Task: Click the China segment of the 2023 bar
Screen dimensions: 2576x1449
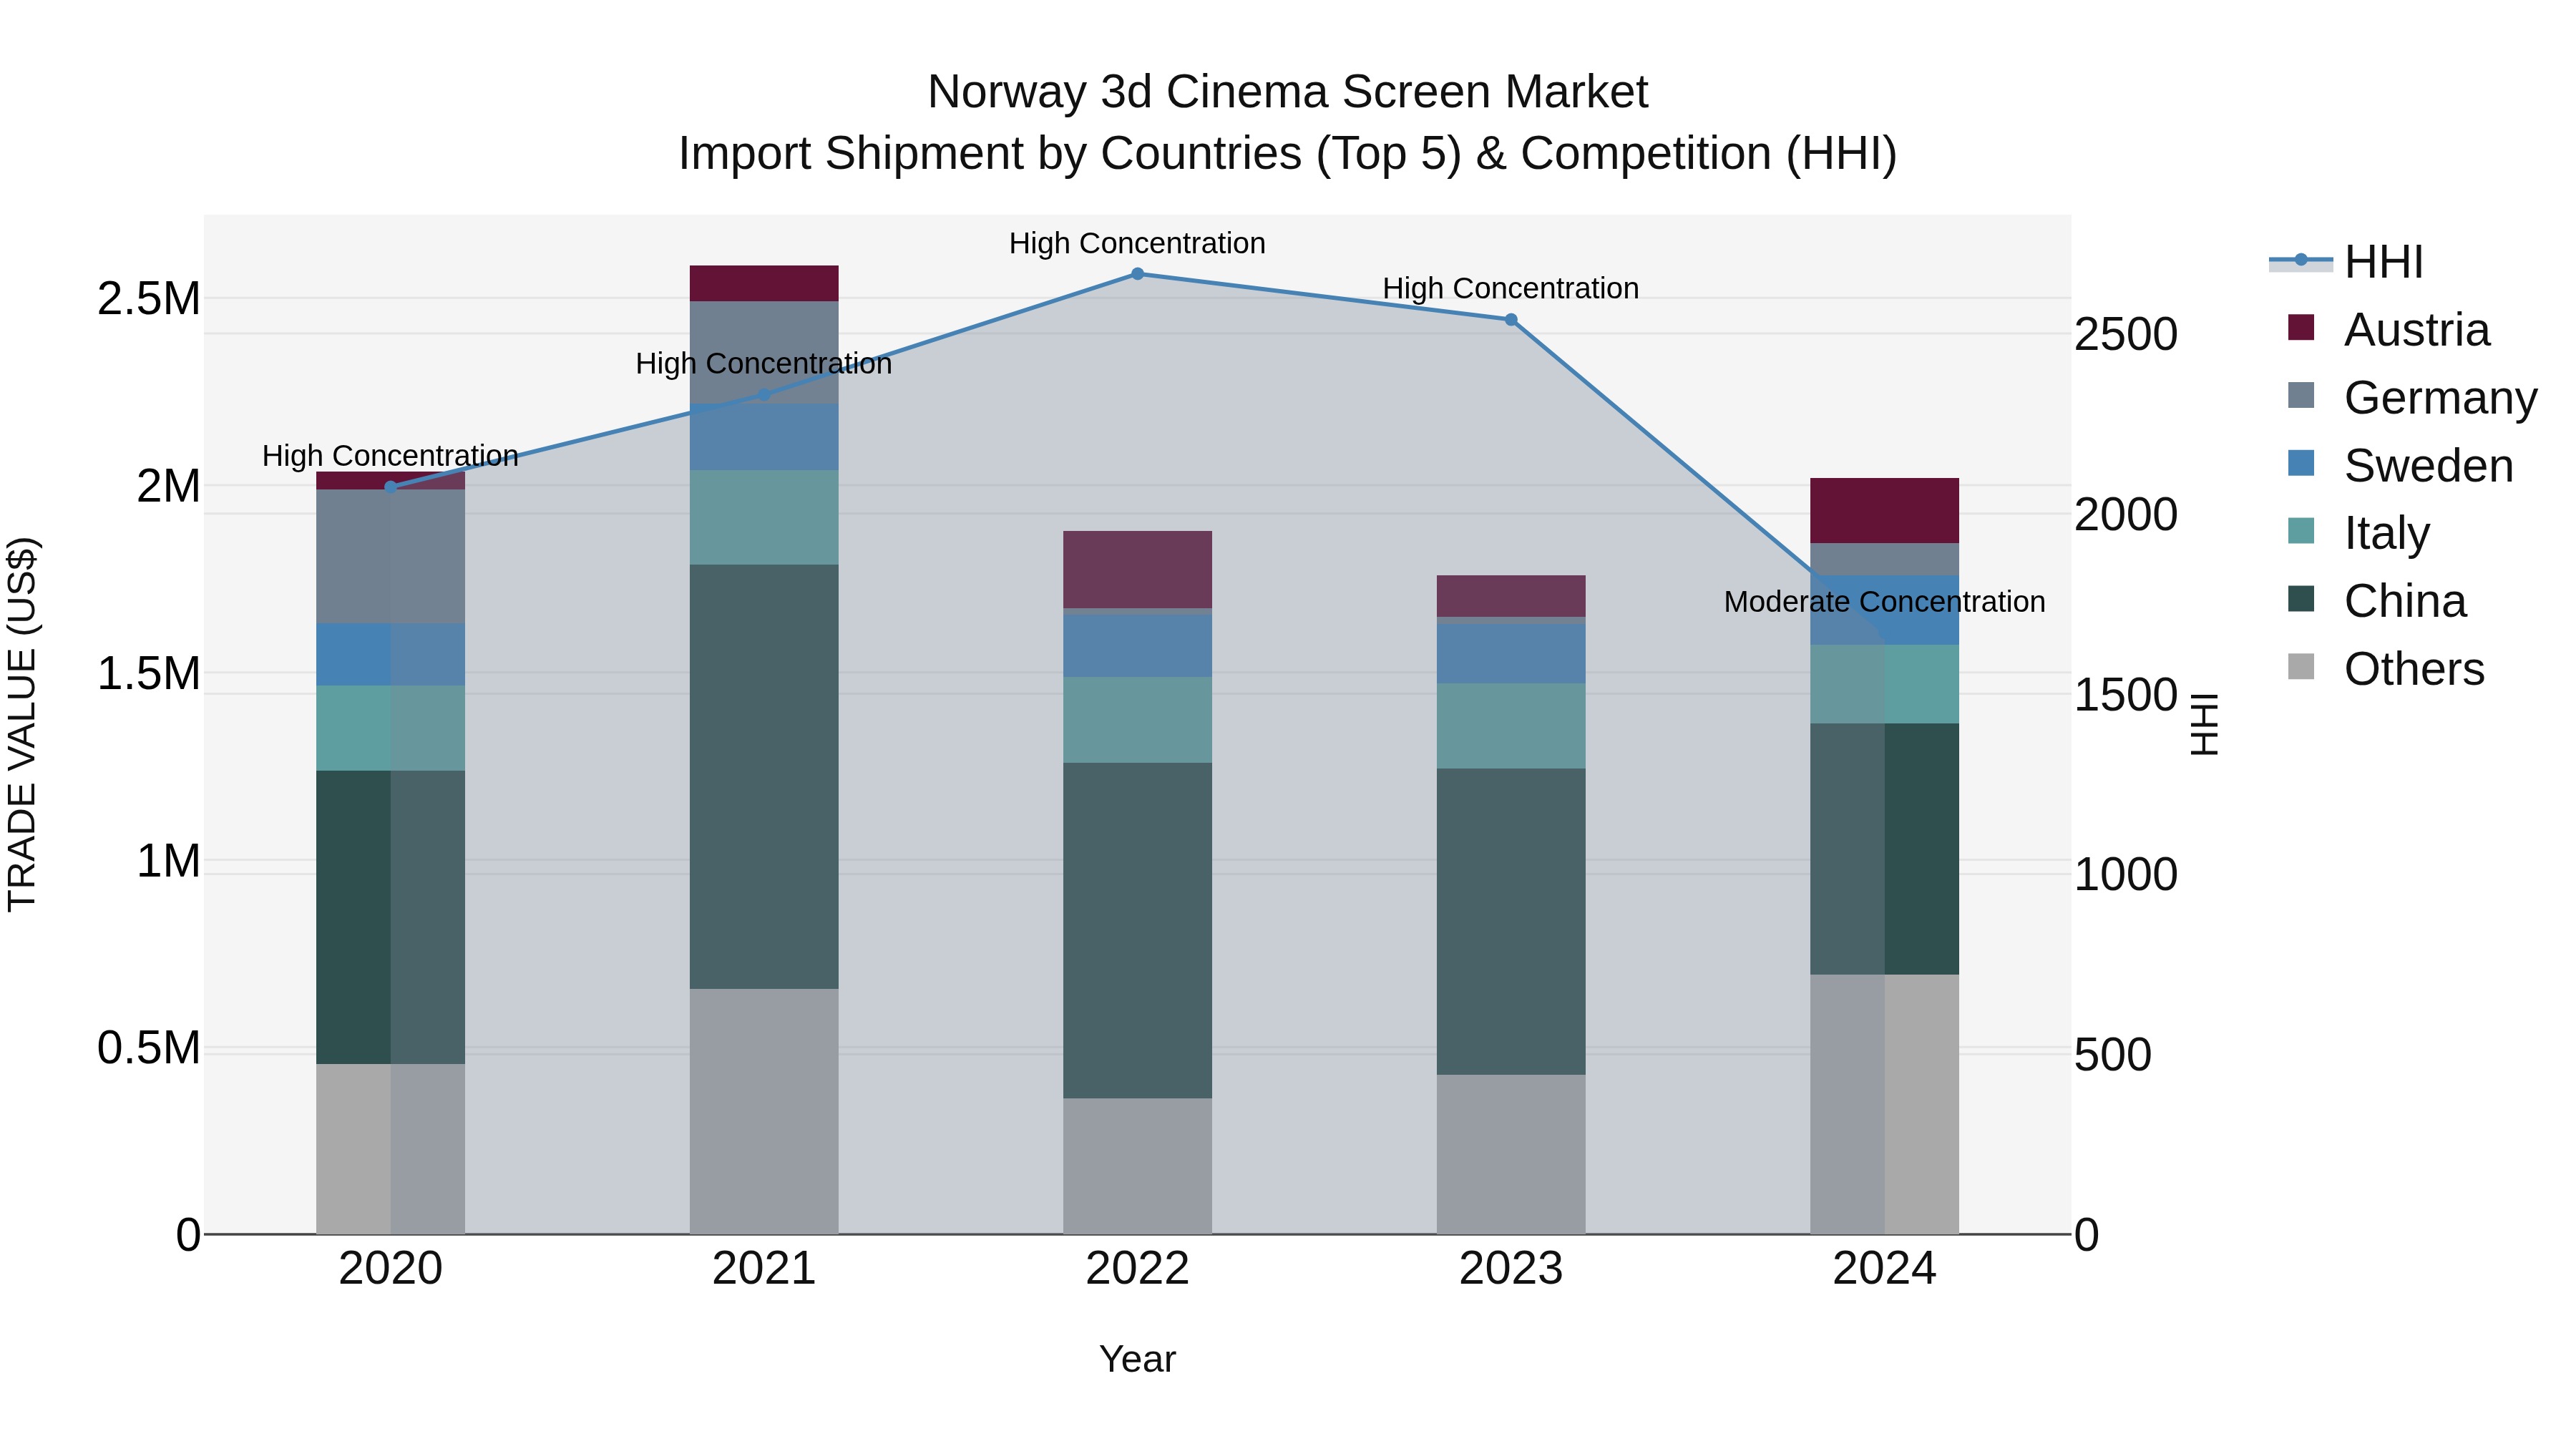Action: [1511, 922]
